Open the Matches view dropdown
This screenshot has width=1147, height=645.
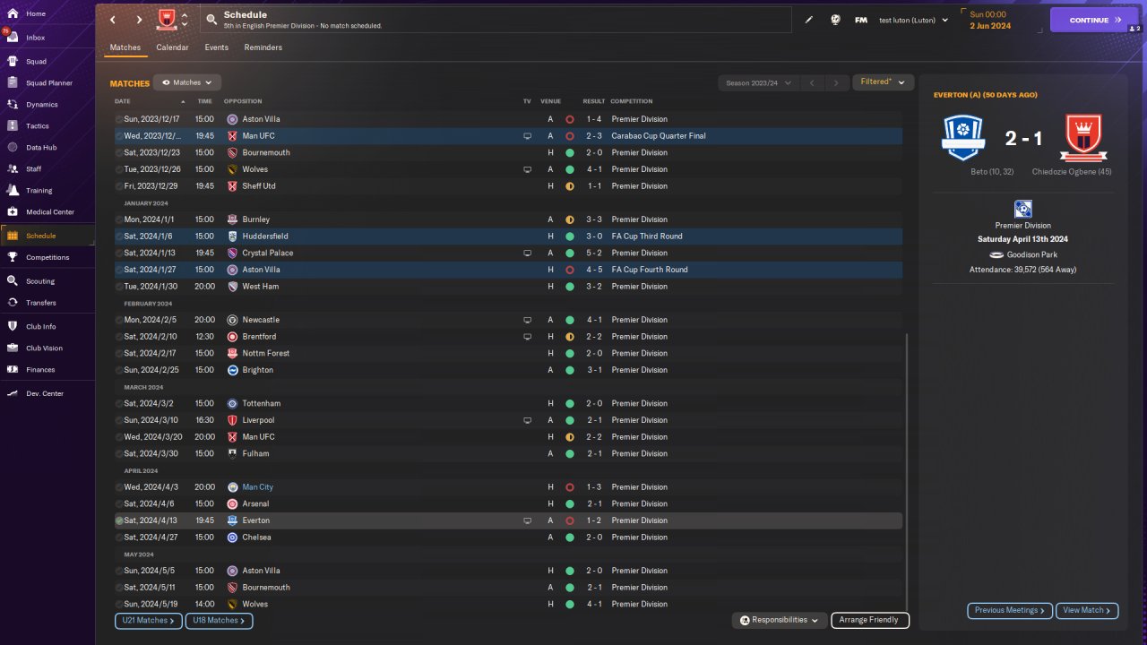click(x=187, y=82)
